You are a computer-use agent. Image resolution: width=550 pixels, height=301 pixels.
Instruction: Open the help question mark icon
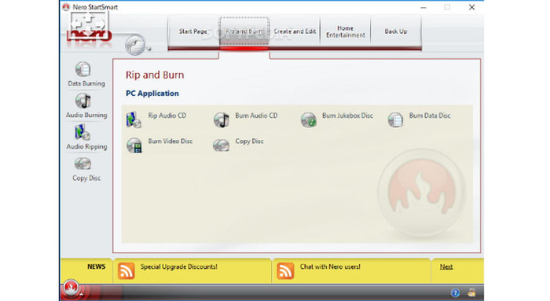(x=455, y=292)
